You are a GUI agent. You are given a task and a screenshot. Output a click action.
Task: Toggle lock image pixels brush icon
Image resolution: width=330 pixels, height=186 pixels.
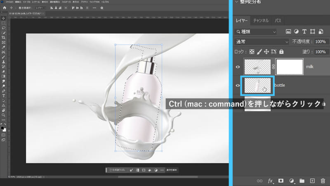coord(259,52)
